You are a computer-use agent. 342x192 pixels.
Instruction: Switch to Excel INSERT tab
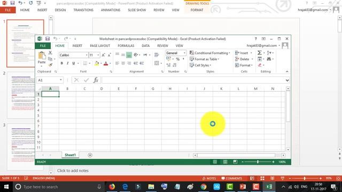[77, 46]
